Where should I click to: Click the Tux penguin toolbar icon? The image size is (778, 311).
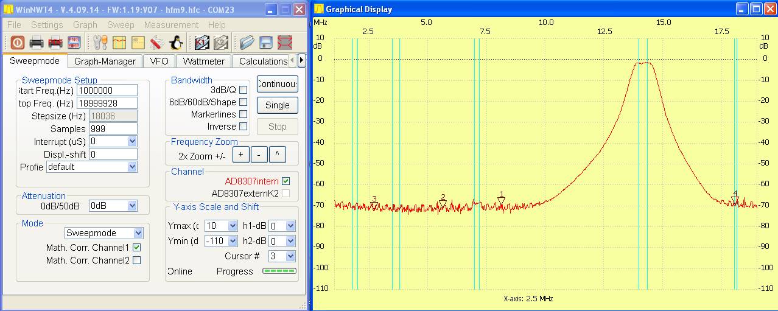coord(176,43)
